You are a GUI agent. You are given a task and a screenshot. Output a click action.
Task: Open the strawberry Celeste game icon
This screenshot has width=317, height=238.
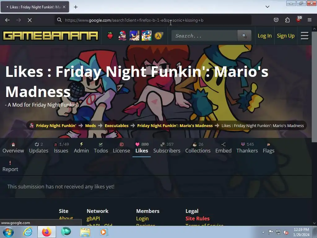pyautogui.click(x=110, y=36)
